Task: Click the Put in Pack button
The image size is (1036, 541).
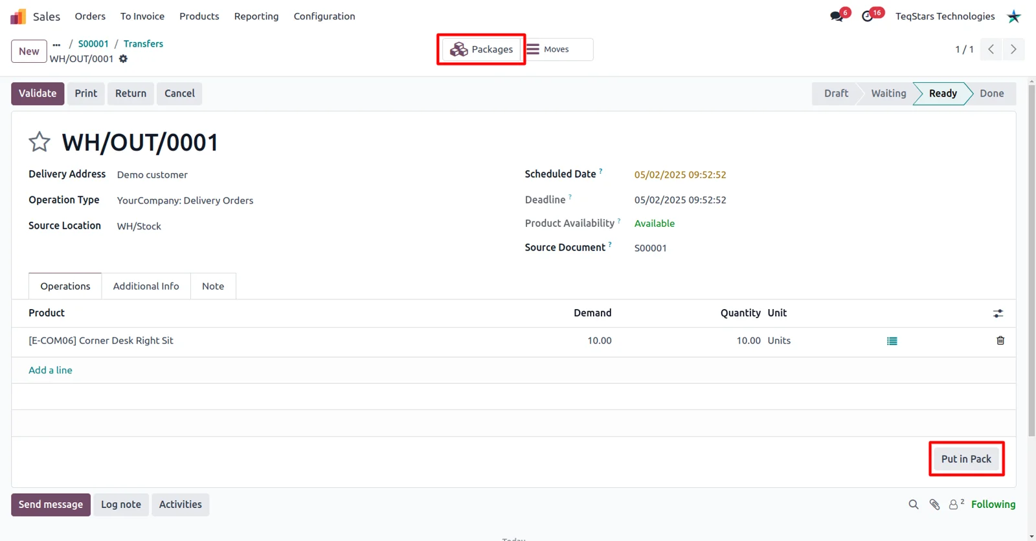Action: 966,459
